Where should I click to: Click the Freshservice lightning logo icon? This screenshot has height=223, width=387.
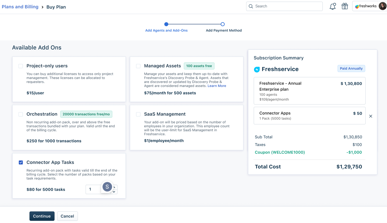point(257,69)
